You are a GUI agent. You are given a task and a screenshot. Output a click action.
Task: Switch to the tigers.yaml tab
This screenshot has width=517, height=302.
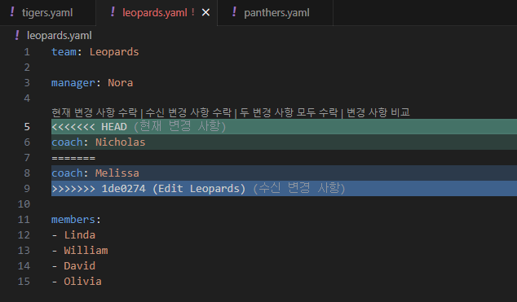[47, 13]
